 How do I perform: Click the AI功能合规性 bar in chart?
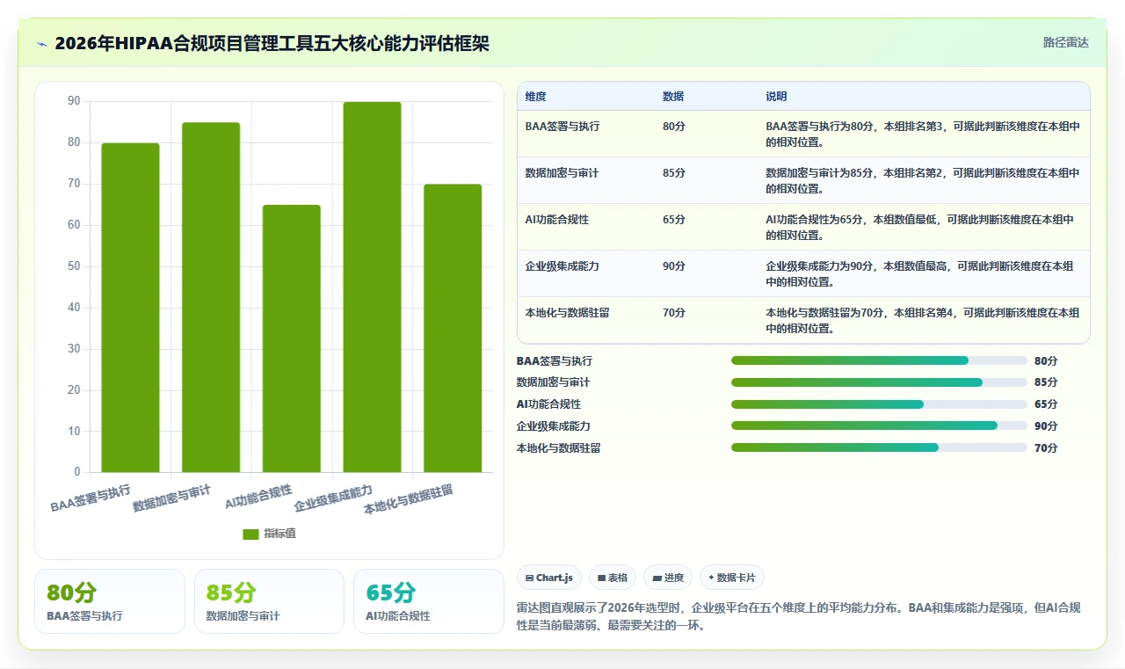(292, 338)
